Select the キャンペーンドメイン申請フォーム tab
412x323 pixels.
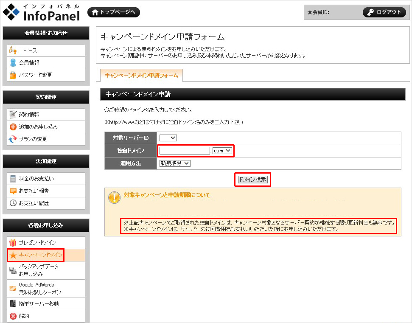coord(141,75)
